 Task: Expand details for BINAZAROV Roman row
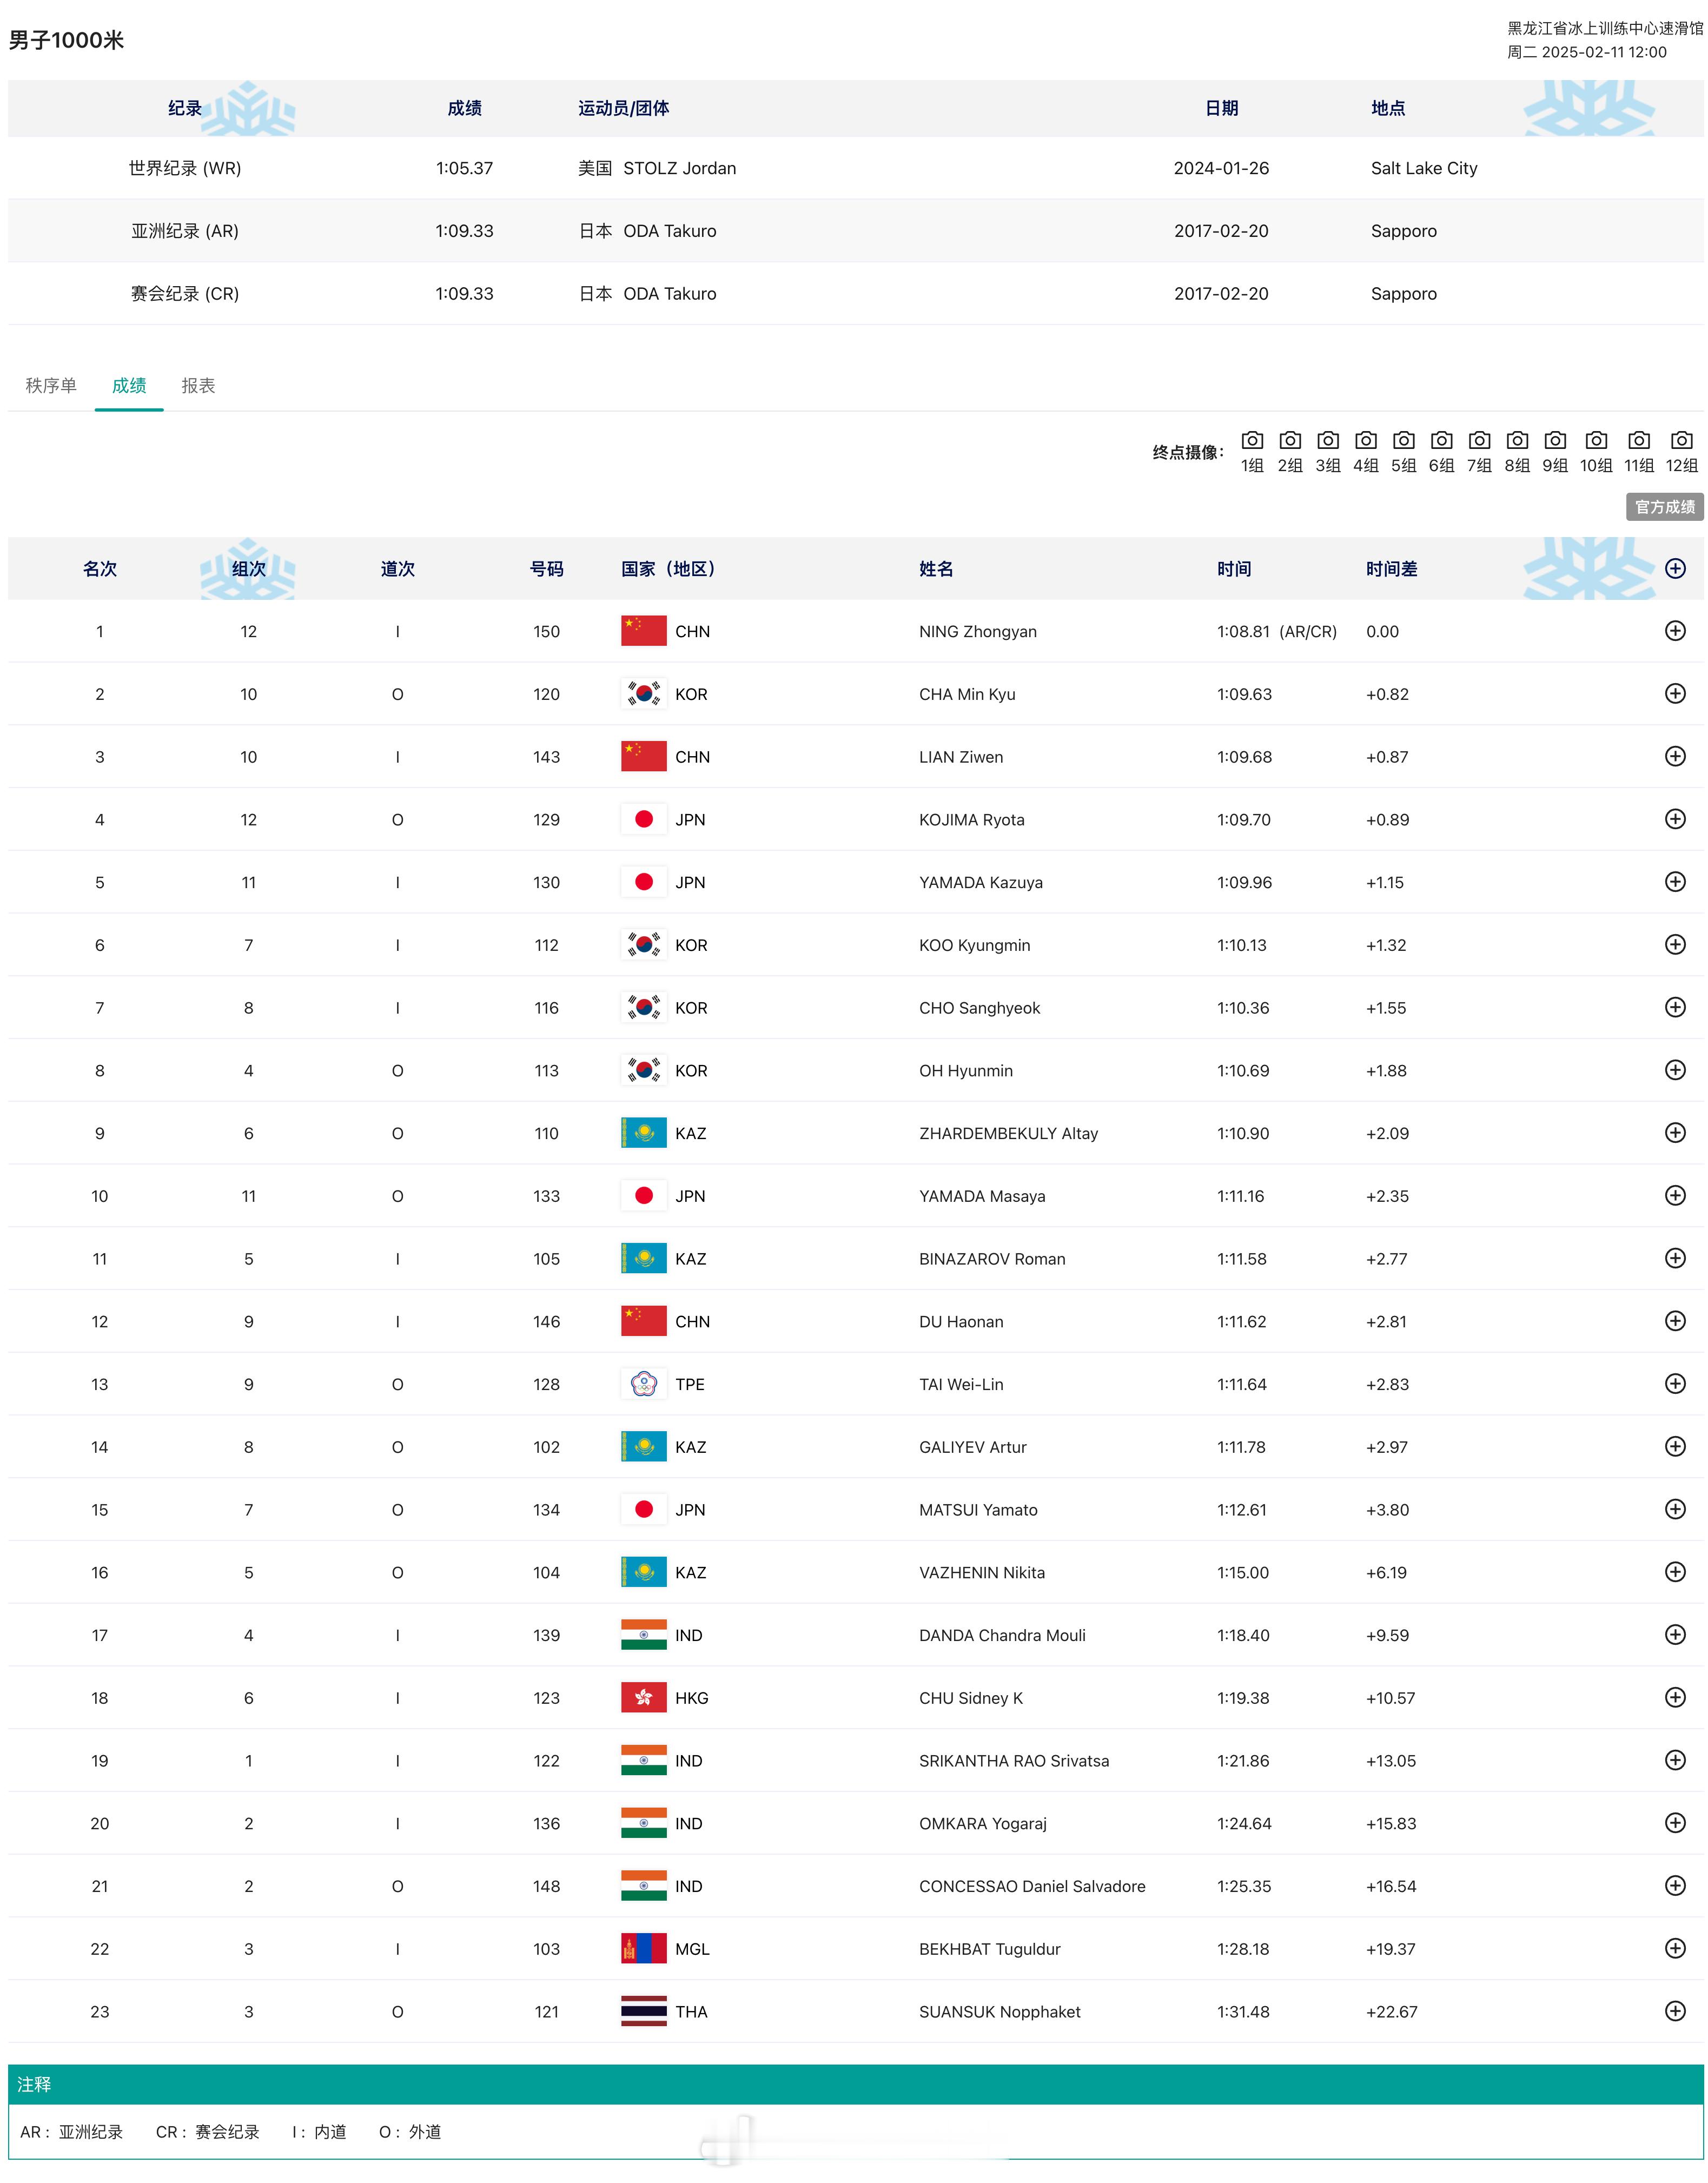pos(1676,1258)
